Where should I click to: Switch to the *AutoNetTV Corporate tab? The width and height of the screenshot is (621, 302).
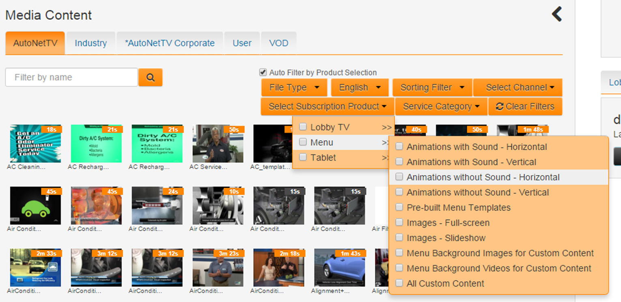point(170,43)
